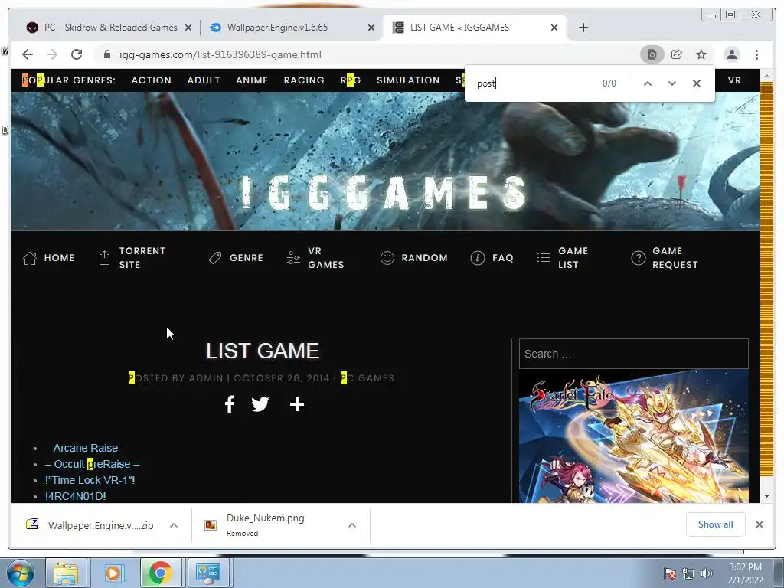The width and height of the screenshot is (784, 588).
Task: Click the site Search field
Action: pos(633,354)
